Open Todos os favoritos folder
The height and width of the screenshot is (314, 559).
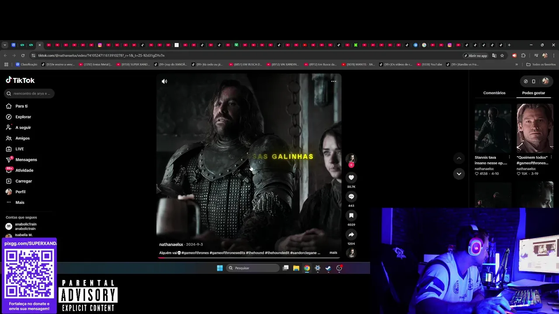click(541, 65)
